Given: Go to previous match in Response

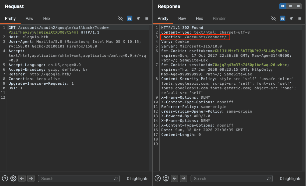Looking at the screenshot, I should (x=175, y=178).
